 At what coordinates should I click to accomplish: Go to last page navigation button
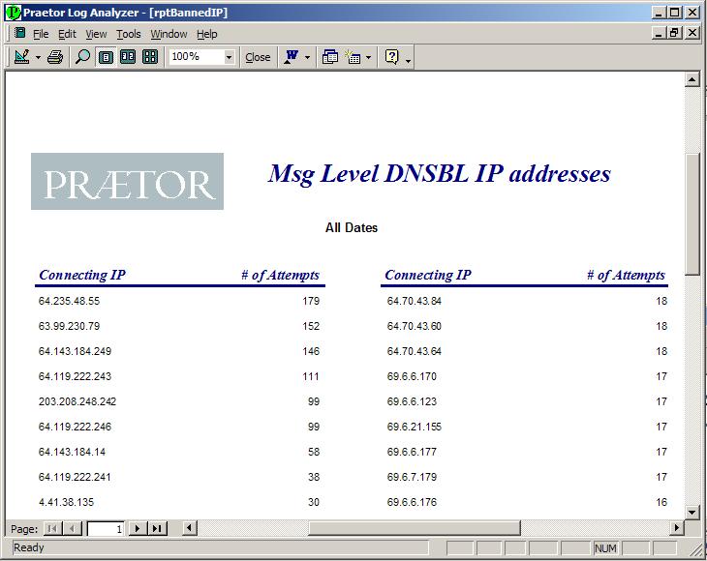click(x=157, y=528)
